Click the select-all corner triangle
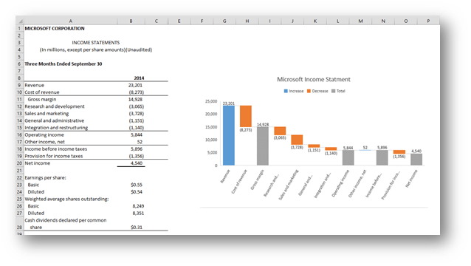The image size is (471, 266). click(x=20, y=21)
